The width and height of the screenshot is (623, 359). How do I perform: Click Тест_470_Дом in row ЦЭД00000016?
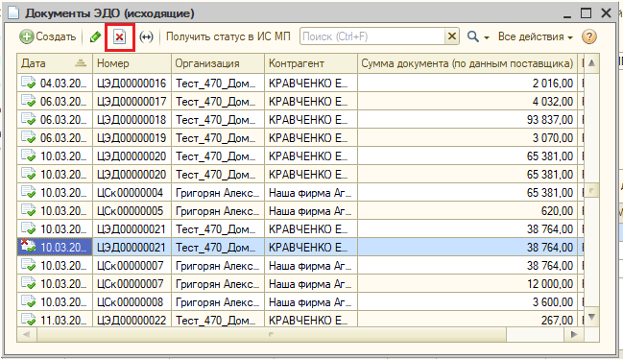[x=216, y=83]
